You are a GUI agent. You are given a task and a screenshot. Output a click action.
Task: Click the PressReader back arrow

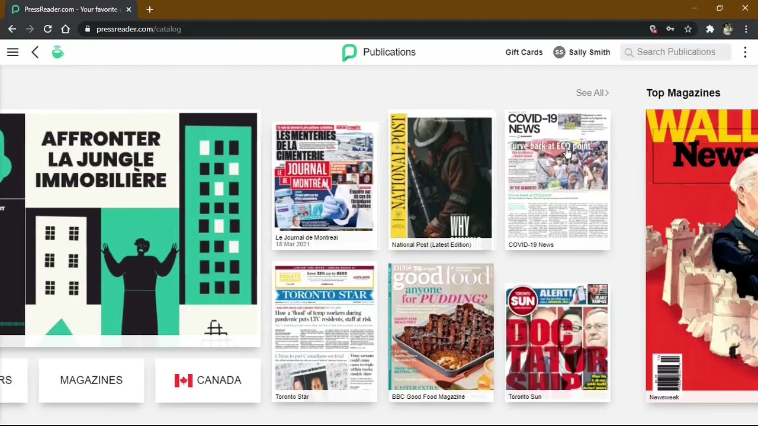click(x=35, y=52)
